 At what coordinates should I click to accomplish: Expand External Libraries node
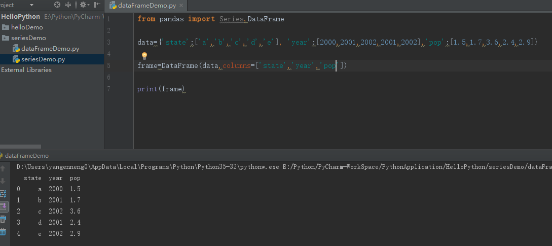point(26,70)
